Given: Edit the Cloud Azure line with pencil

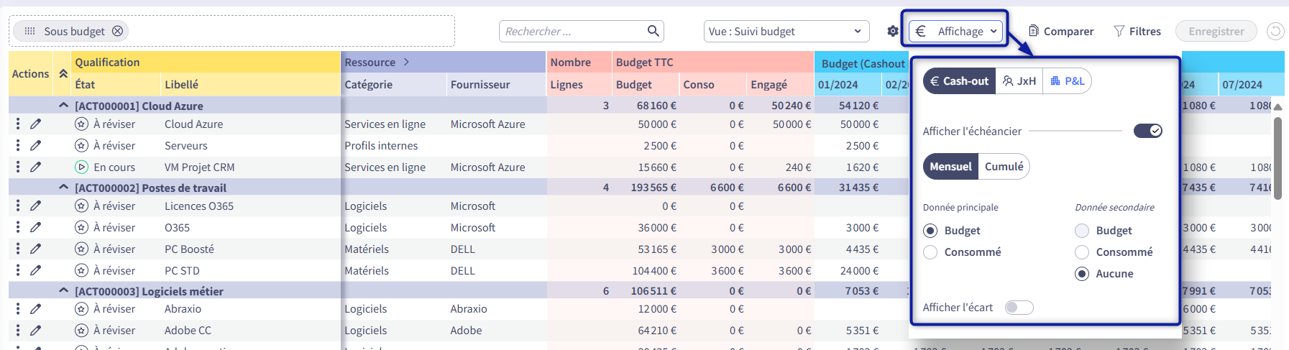Looking at the screenshot, I should point(35,124).
